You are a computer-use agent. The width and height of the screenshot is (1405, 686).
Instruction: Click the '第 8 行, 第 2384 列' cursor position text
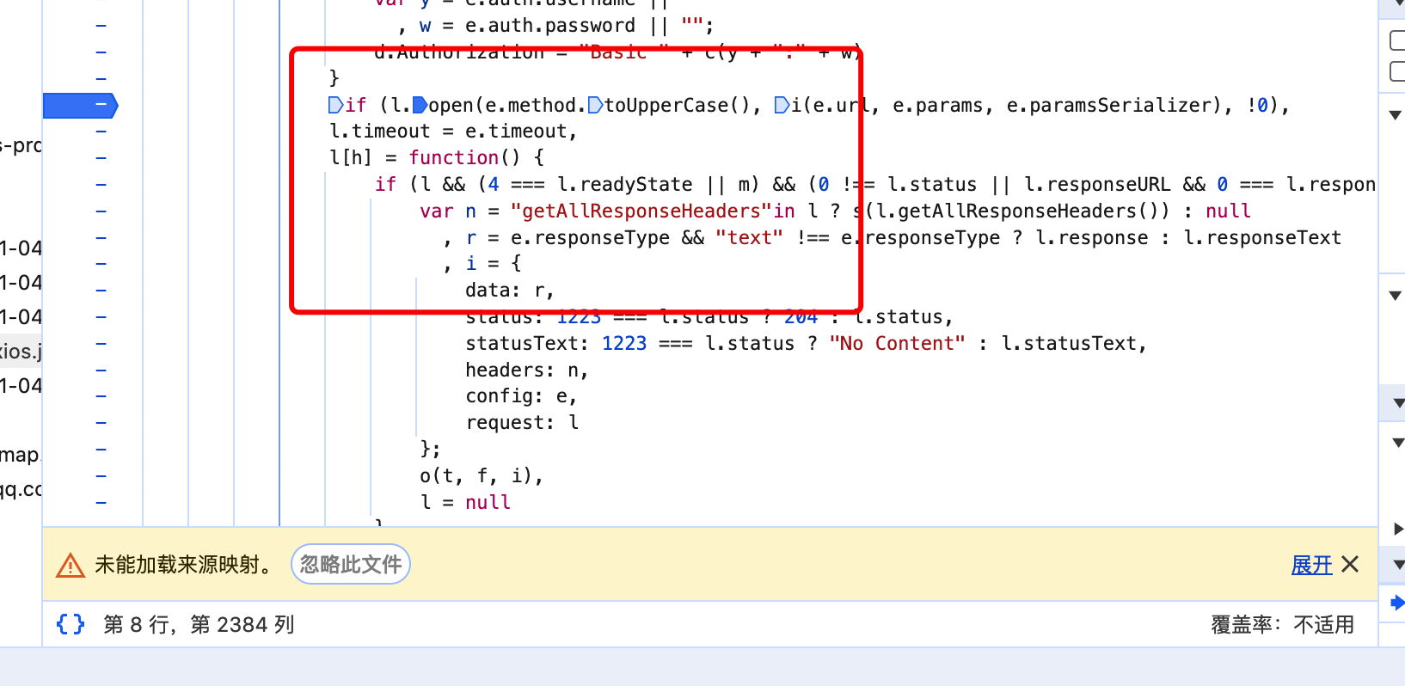click(199, 624)
